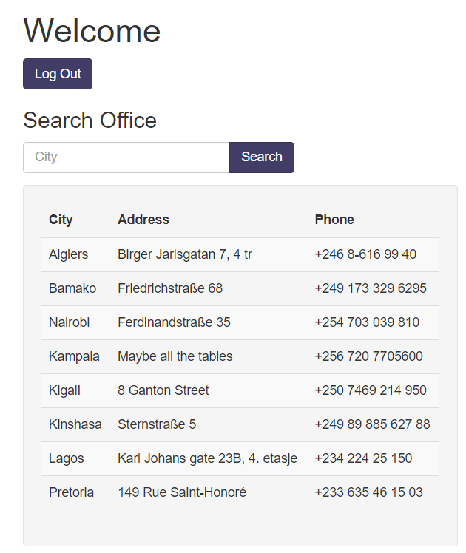Click the 149 Rue Saint-Honoré address
The width and height of the screenshot is (466, 553).
pyautogui.click(x=182, y=492)
